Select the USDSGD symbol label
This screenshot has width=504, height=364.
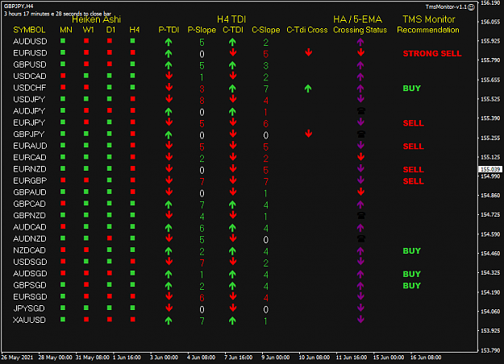30,262
